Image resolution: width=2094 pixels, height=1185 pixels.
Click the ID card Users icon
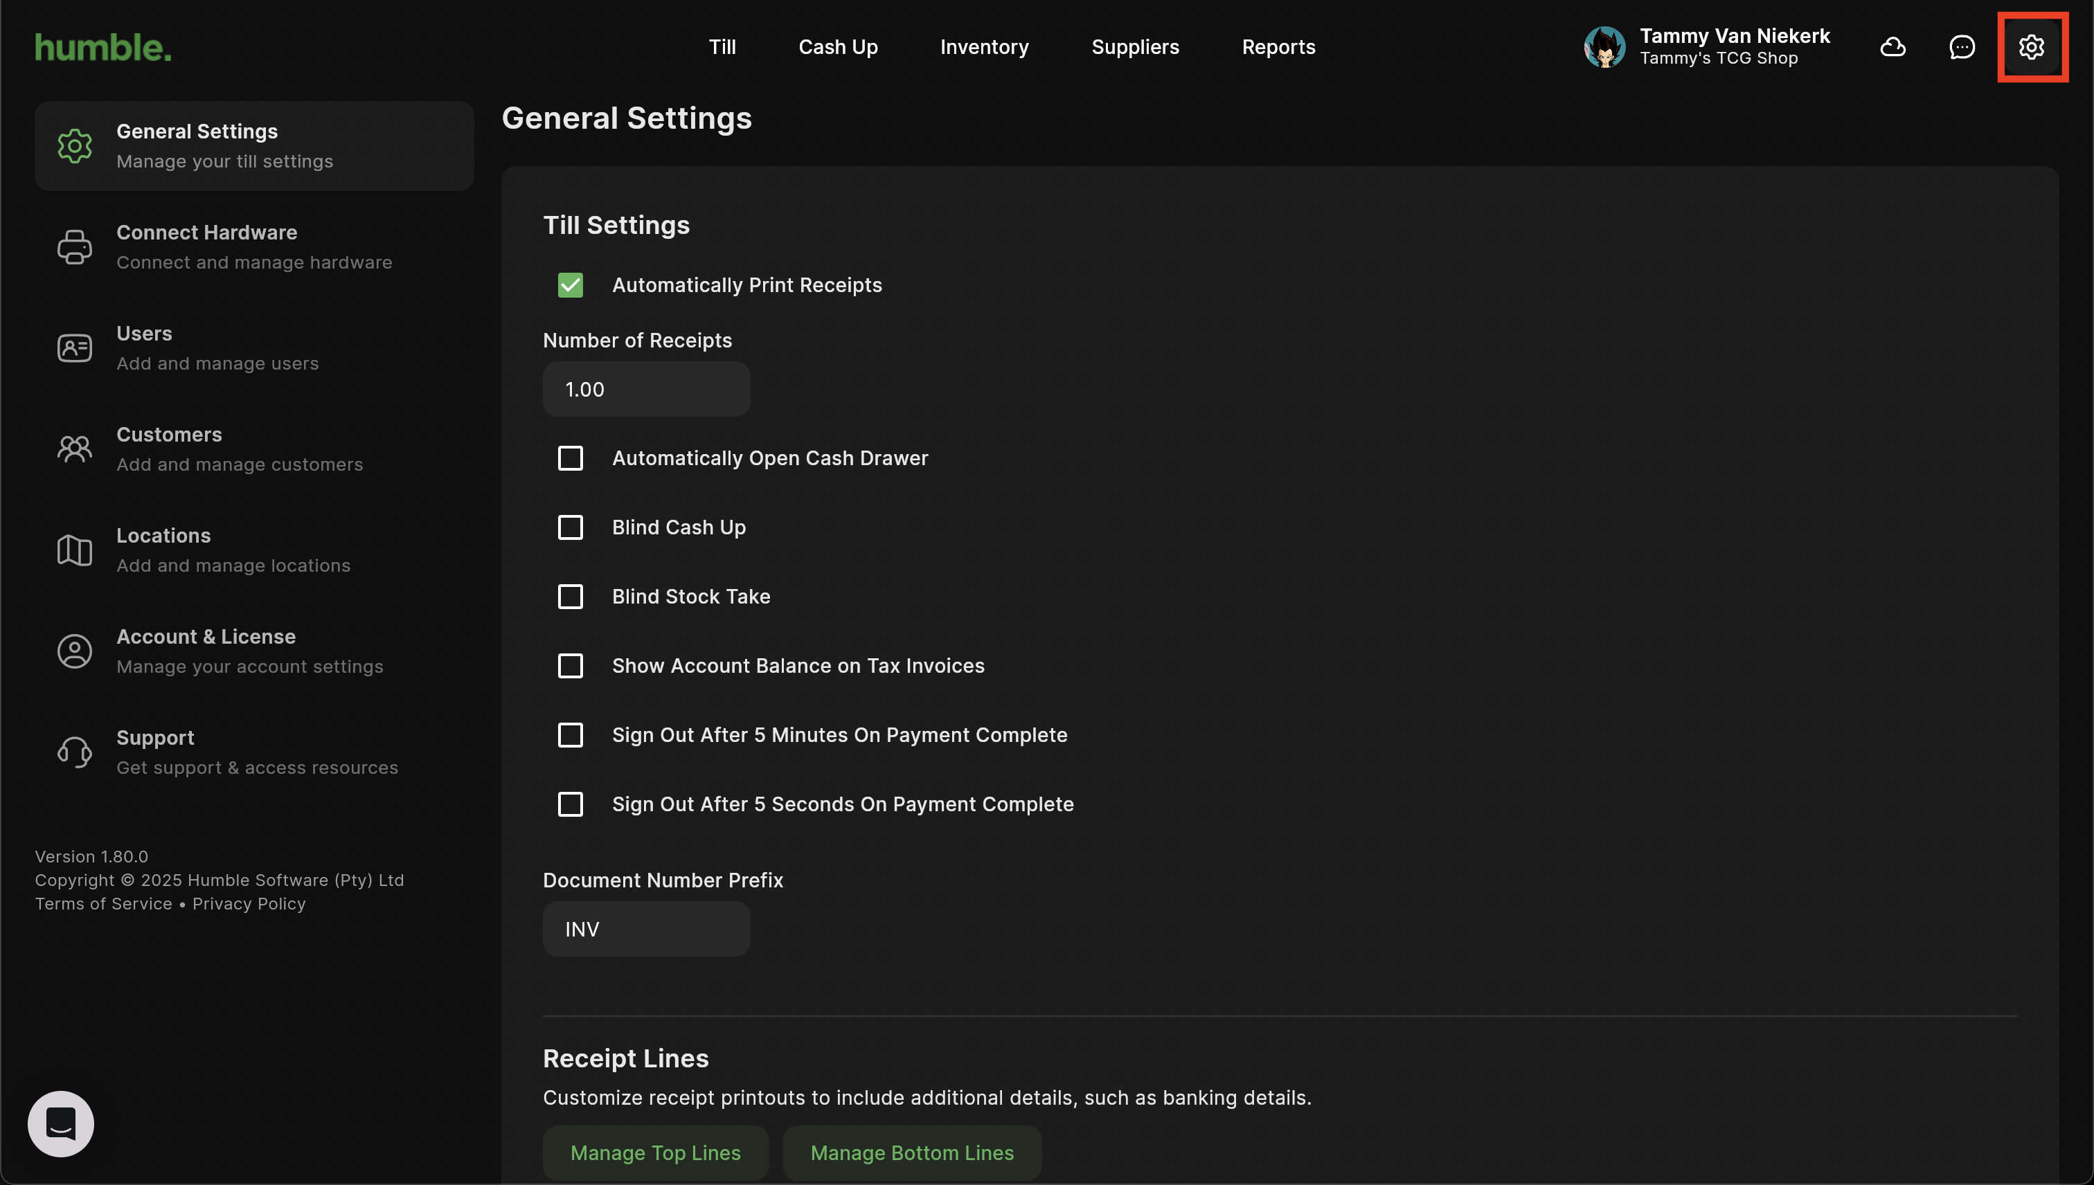74,348
